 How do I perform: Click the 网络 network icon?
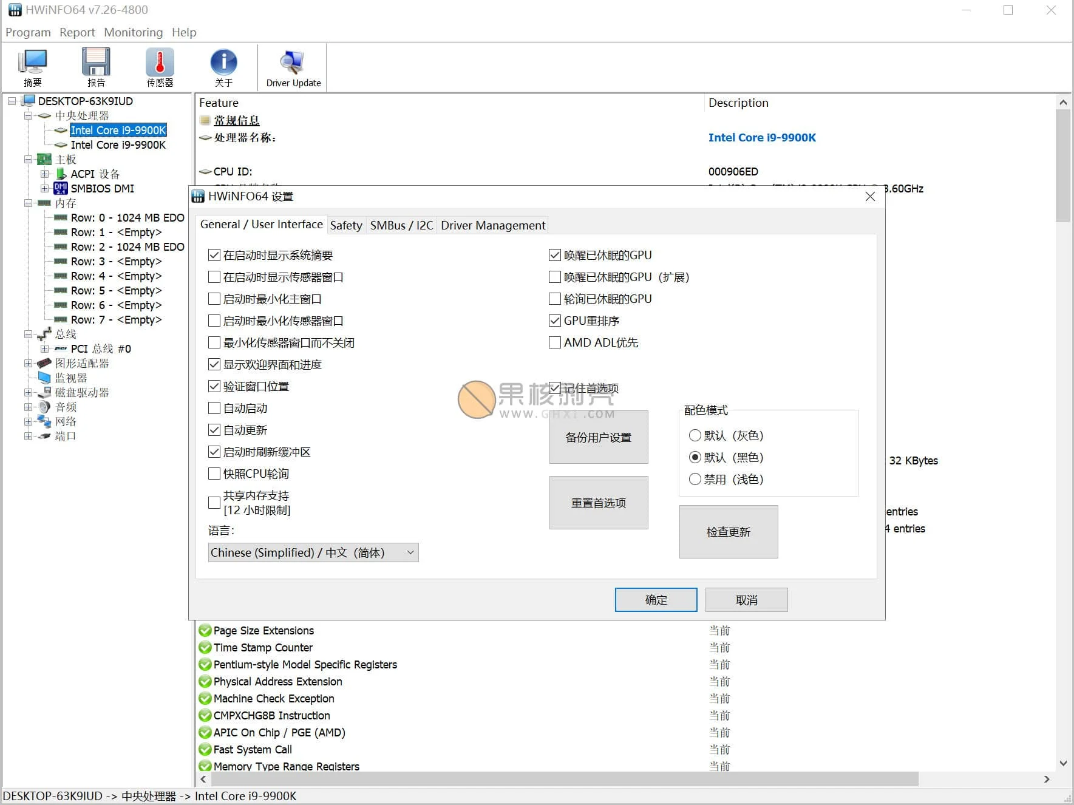pyautogui.click(x=44, y=421)
